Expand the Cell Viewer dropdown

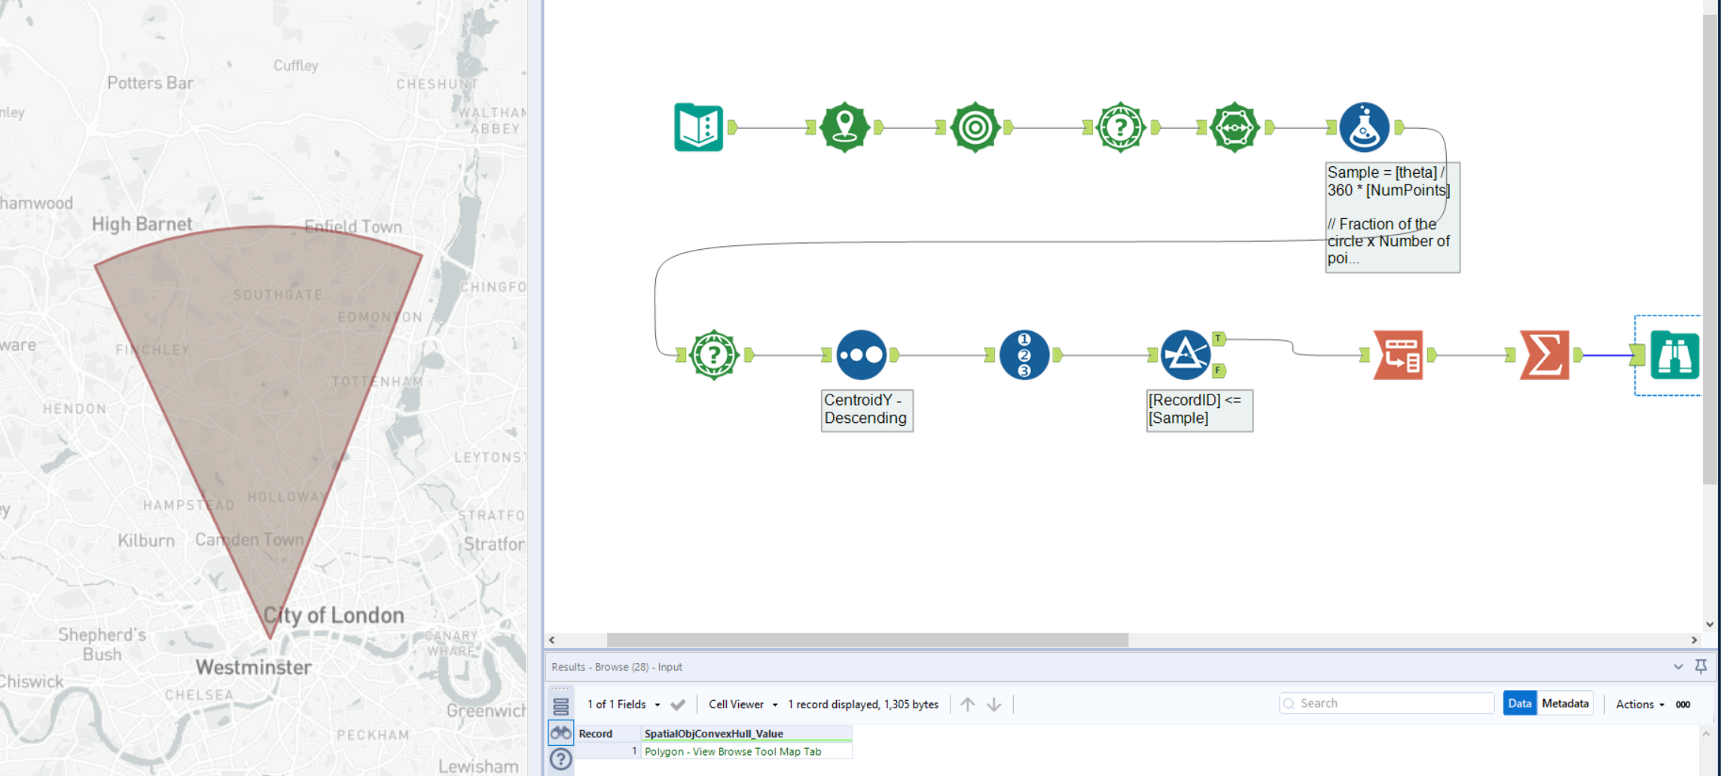coord(742,704)
